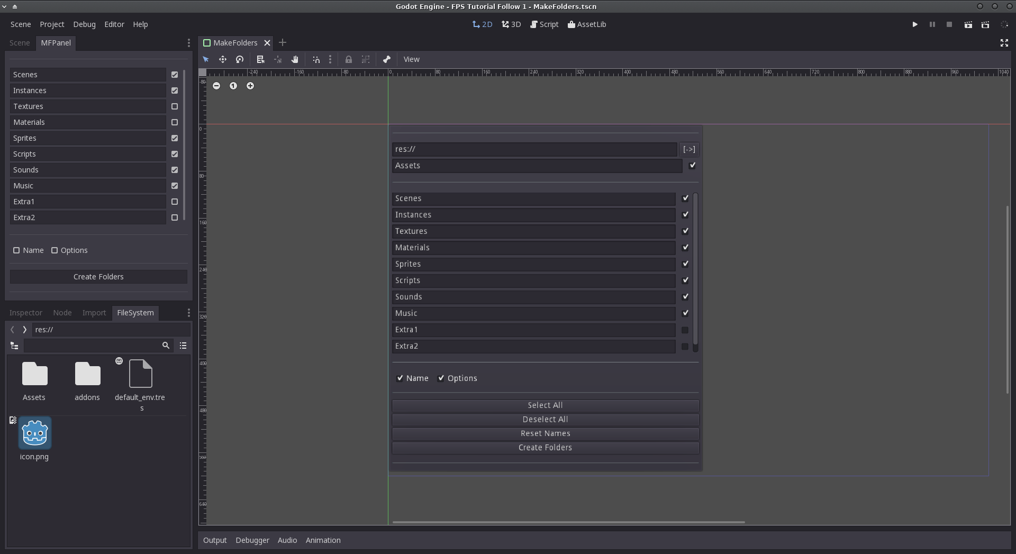Screen dimensions: 1016x554
Task: Switch to 2D workspace
Action: click(482, 24)
